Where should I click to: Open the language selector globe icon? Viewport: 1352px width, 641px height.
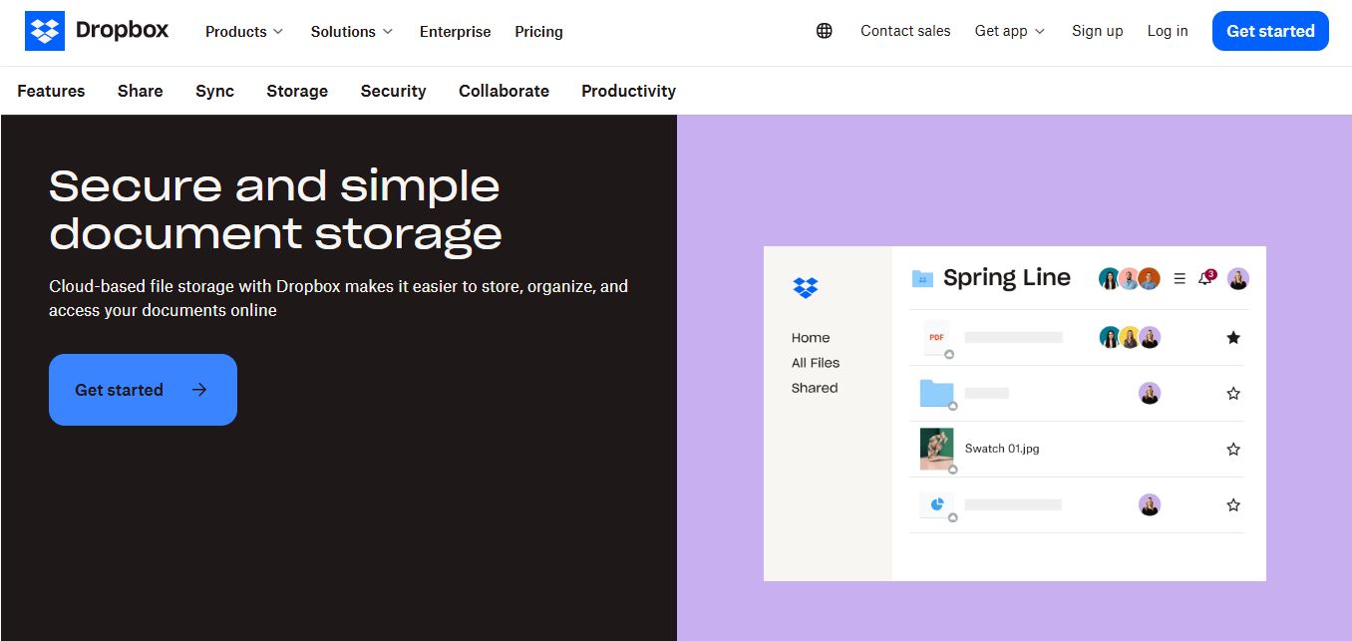(x=825, y=31)
